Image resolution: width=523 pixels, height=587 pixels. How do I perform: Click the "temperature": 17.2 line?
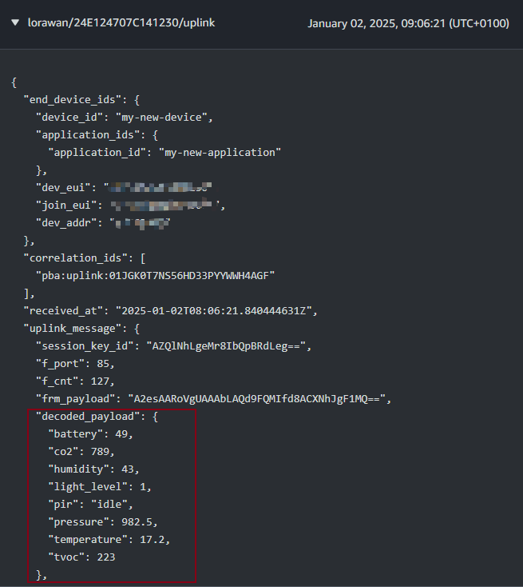tap(109, 540)
